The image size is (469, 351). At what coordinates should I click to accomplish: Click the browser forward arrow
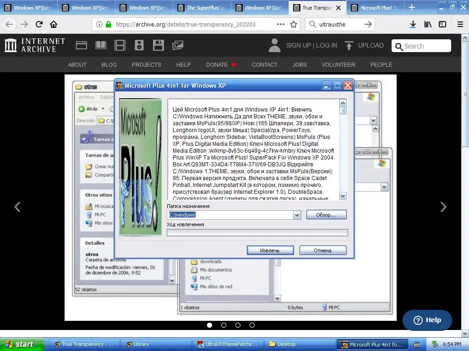point(24,25)
